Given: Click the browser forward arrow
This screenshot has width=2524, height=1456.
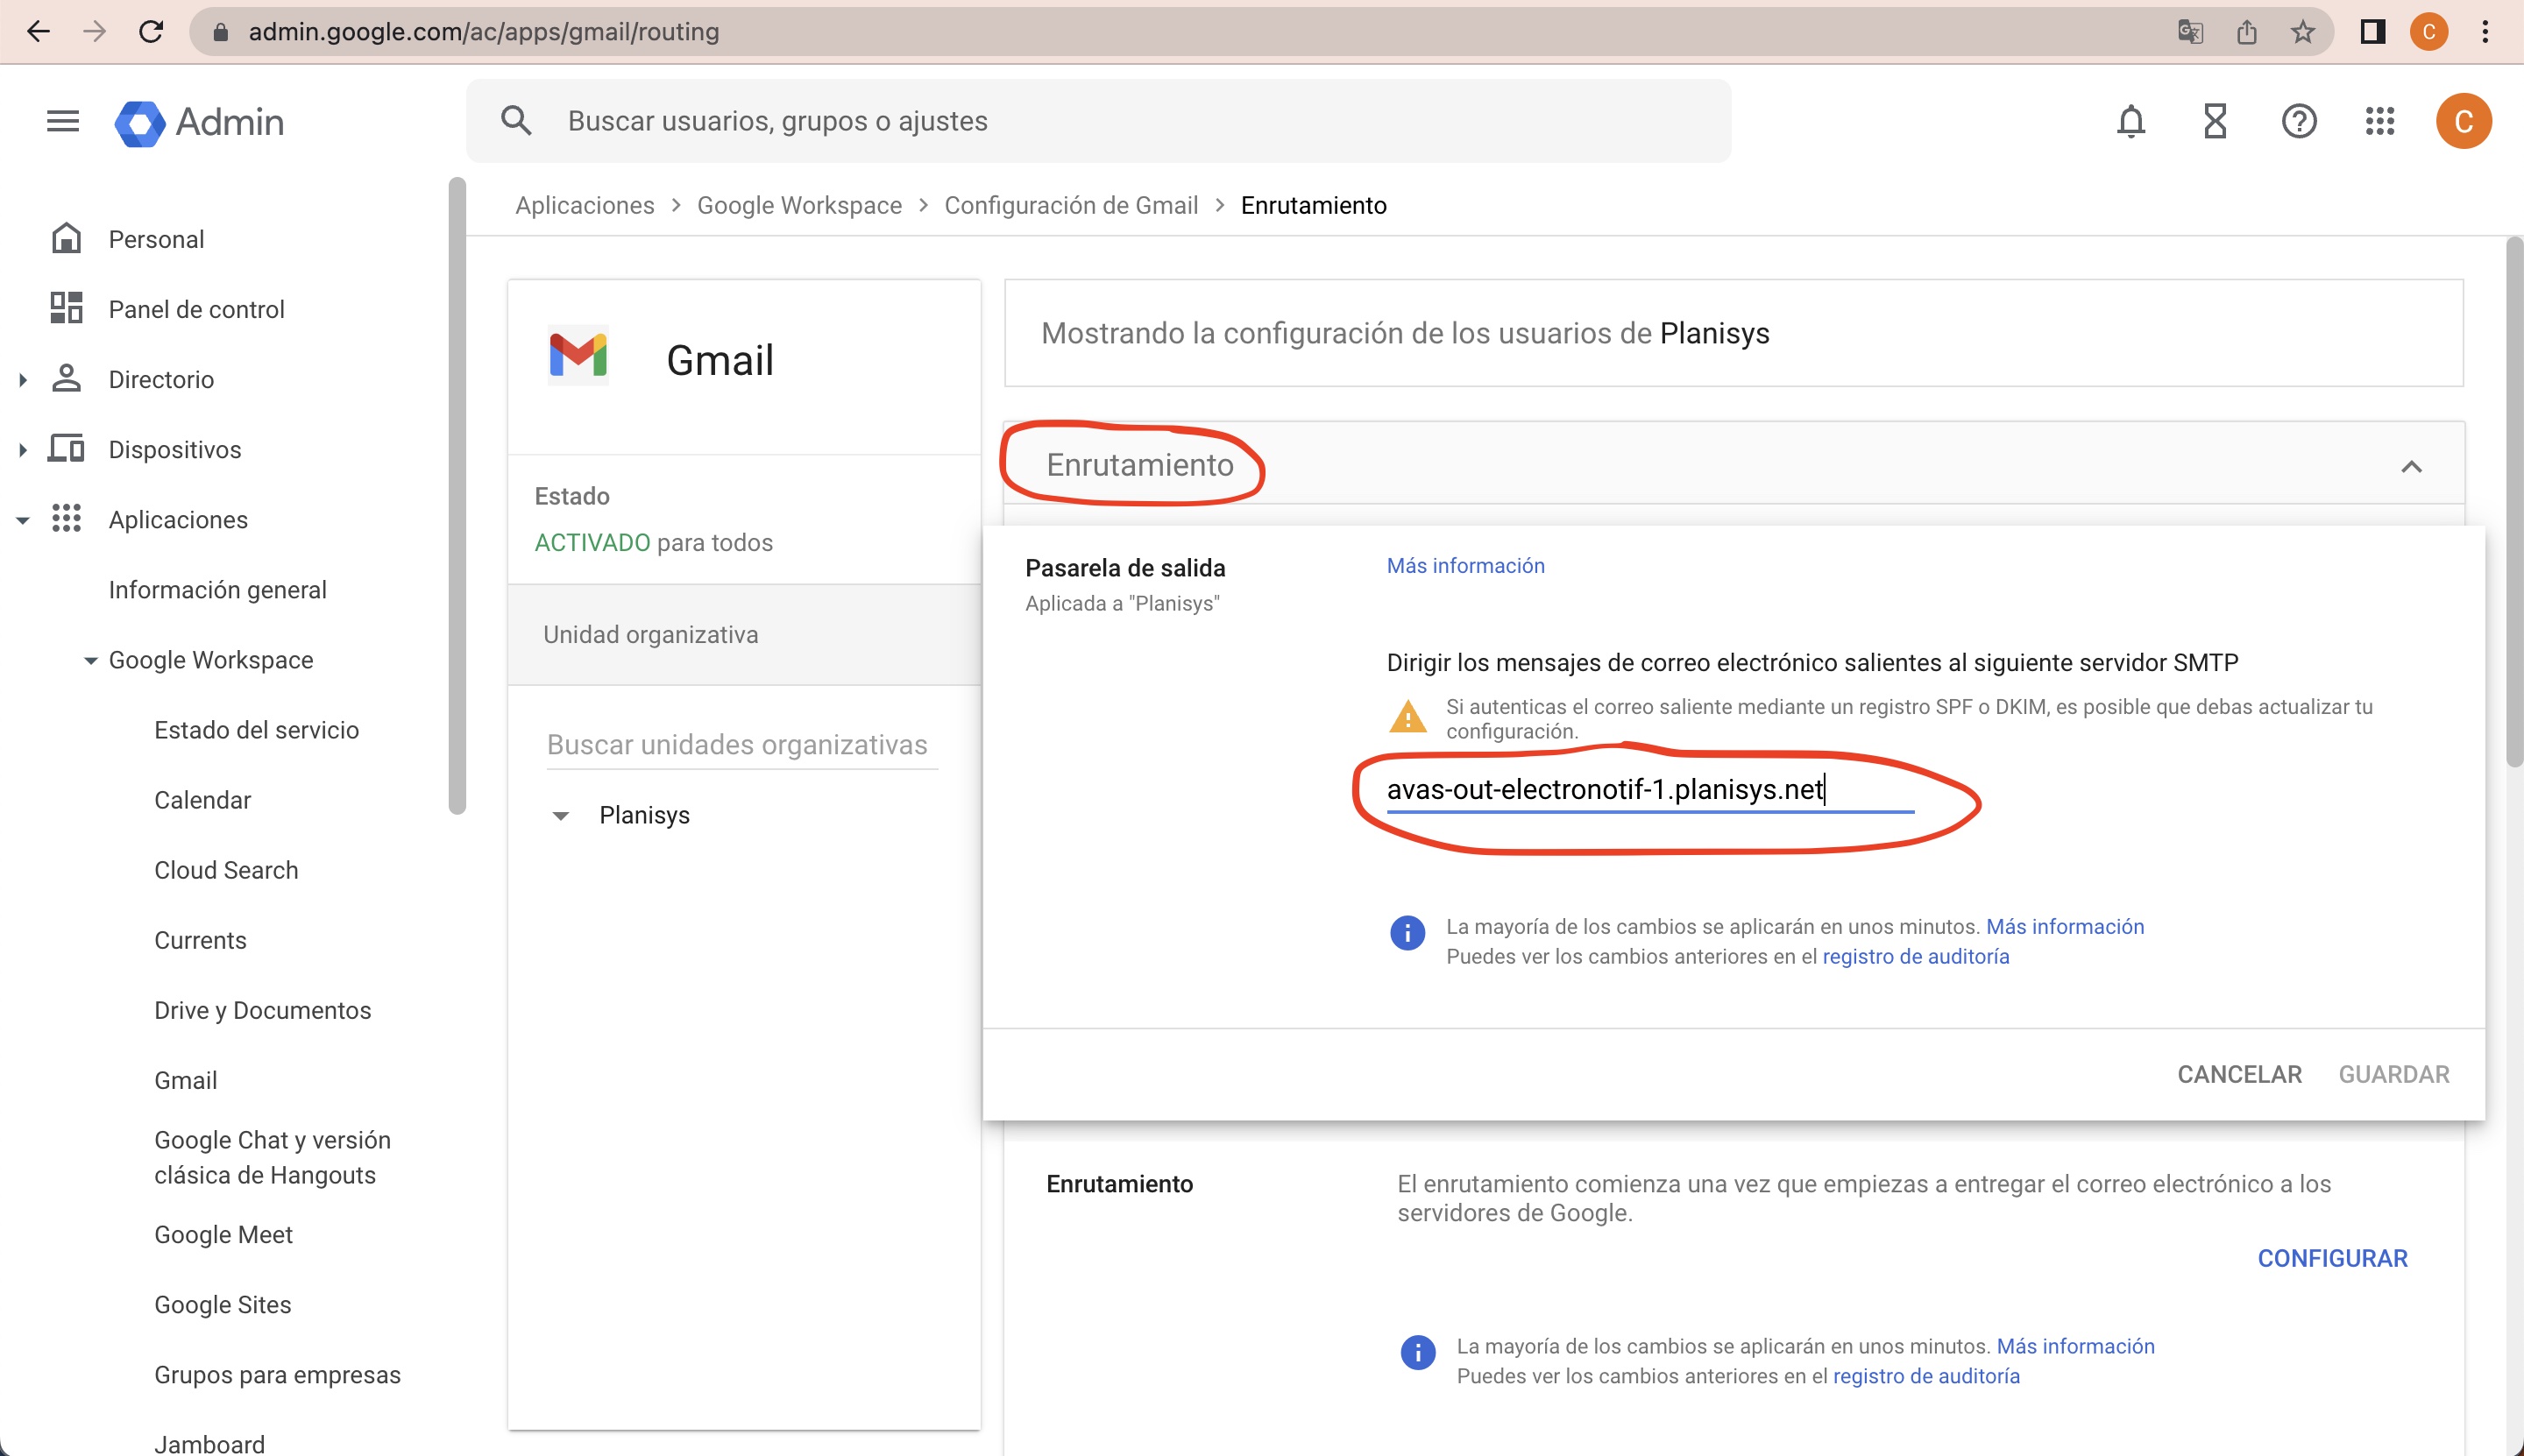Looking at the screenshot, I should click(94, 32).
